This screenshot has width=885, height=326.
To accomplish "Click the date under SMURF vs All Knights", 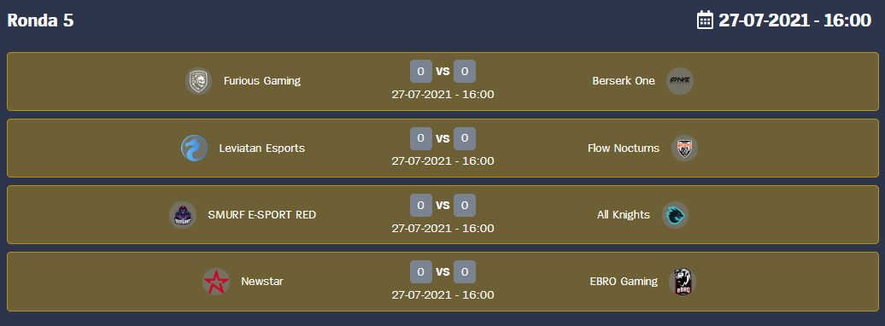I will coord(443,229).
